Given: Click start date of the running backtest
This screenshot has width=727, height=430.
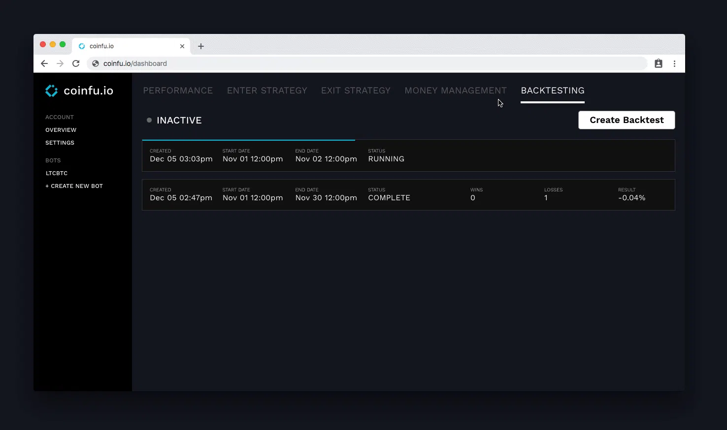Looking at the screenshot, I should (x=253, y=159).
